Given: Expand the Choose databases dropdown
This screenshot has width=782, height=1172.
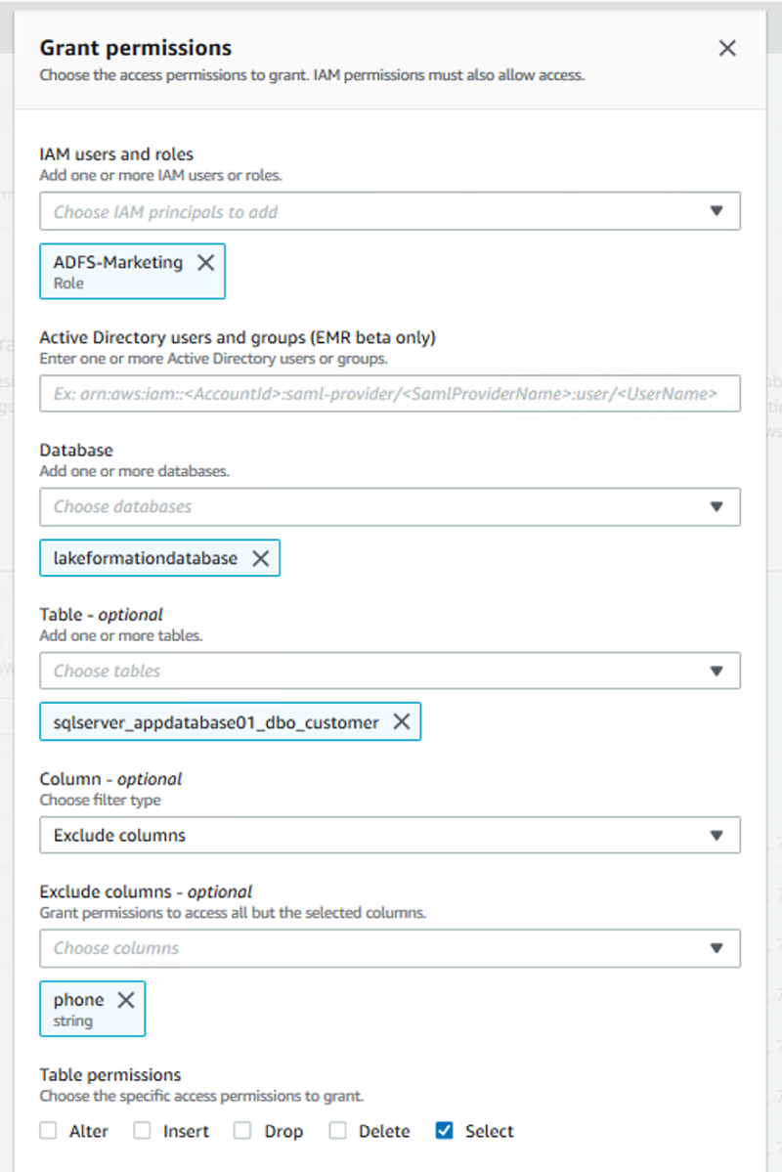Looking at the screenshot, I should [389, 506].
